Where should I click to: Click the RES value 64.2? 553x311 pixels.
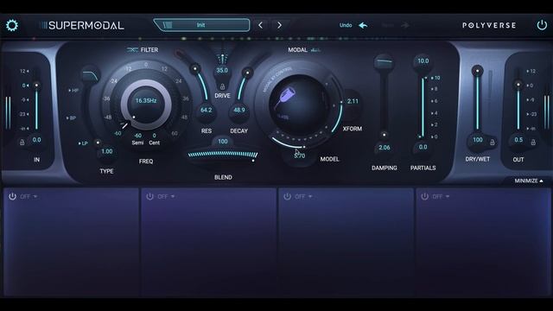click(x=207, y=110)
